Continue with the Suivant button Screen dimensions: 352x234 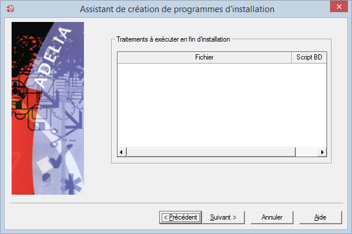click(x=223, y=217)
